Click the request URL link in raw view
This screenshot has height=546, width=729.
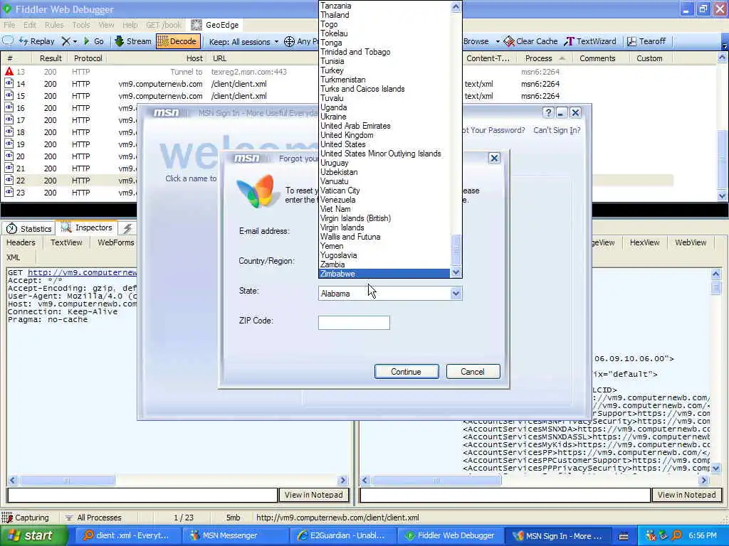point(83,272)
